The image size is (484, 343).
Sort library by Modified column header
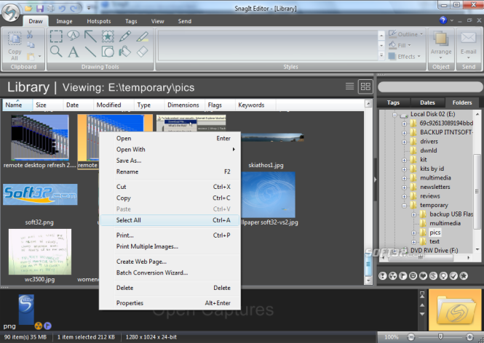point(114,105)
